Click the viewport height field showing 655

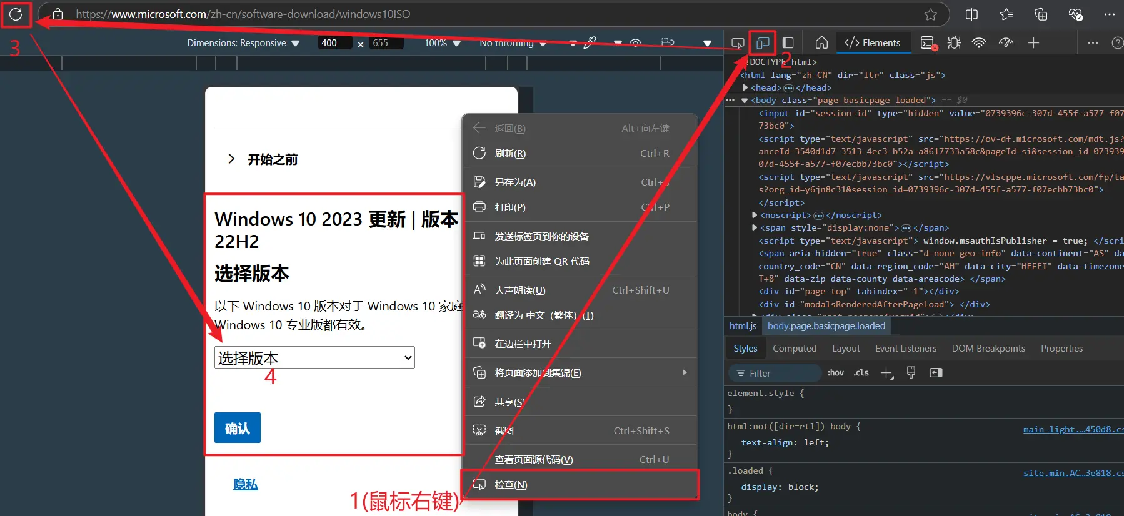tap(386, 43)
